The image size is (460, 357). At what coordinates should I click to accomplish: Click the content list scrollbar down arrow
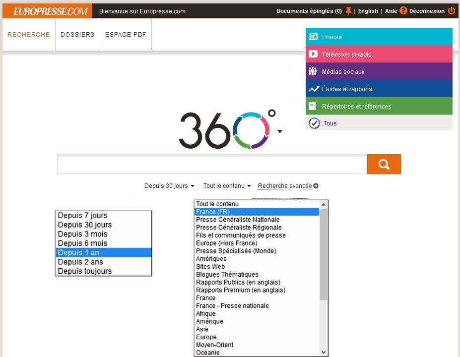[324, 352]
